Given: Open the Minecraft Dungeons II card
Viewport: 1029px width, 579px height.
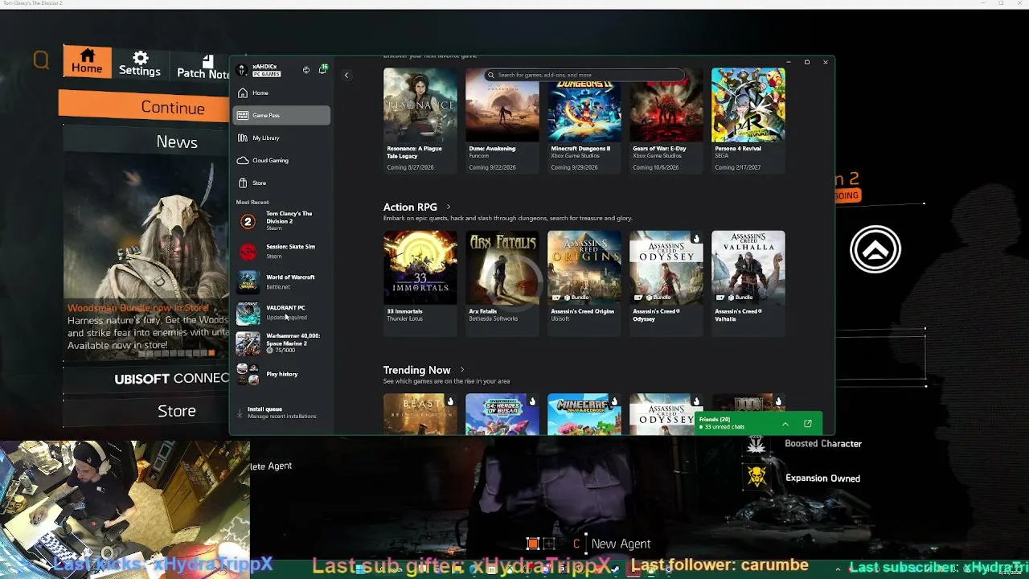Looking at the screenshot, I should [584, 120].
